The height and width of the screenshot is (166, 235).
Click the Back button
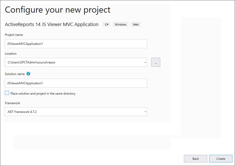coord(195,159)
